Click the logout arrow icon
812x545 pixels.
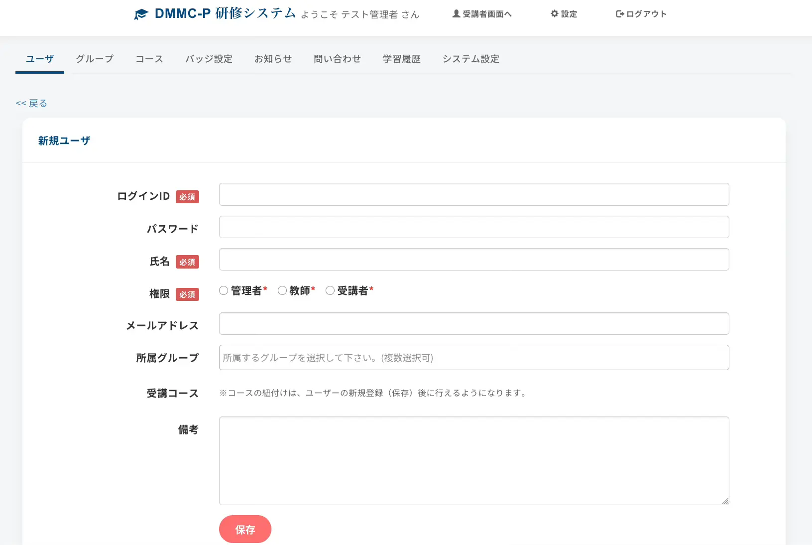click(x=620, y=14)
